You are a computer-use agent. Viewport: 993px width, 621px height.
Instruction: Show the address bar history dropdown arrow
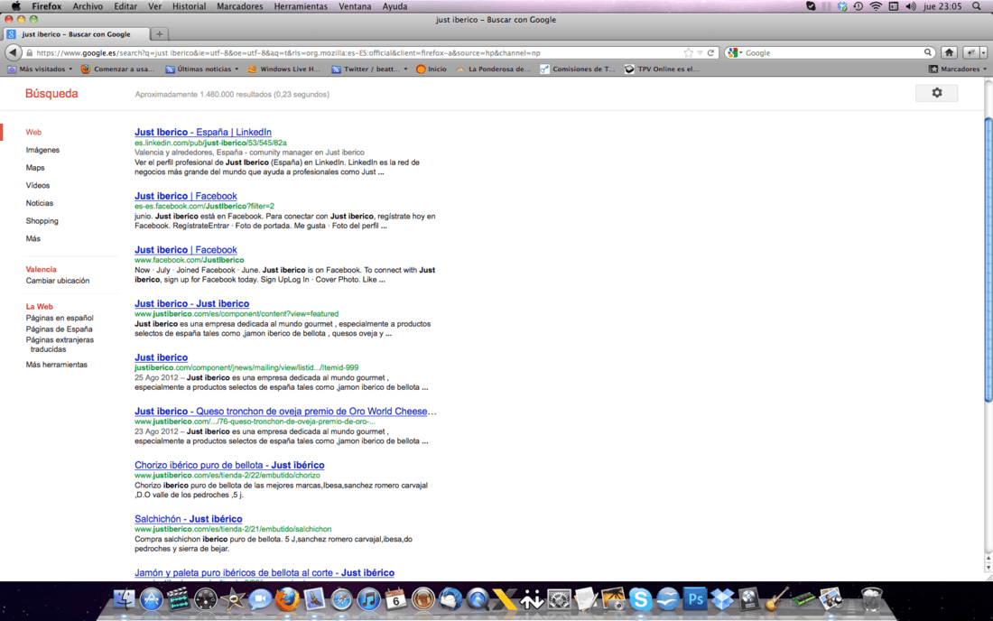(x=700, y=53)
